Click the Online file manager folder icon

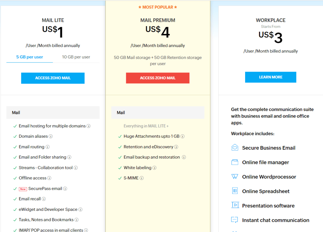click(x=235, y=162)
